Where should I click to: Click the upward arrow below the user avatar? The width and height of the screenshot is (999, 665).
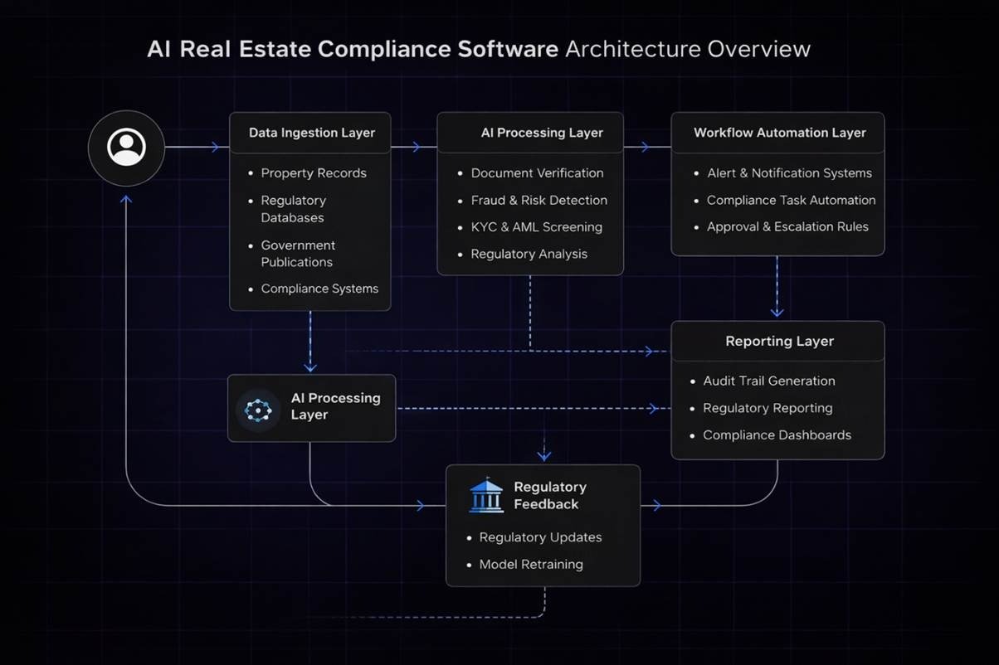pos(126,200)
